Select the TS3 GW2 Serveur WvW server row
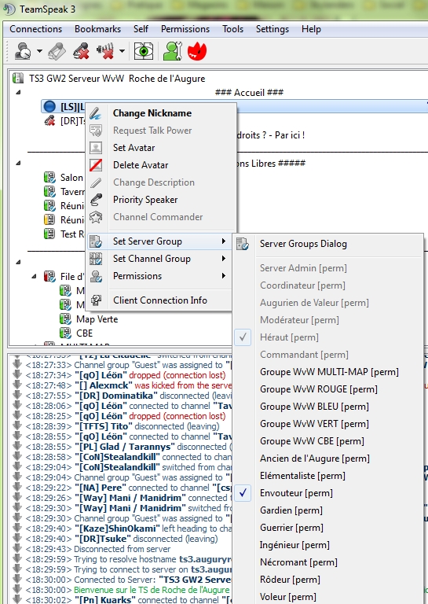The height and width of the screenshot is (604, 428). click(x=117, y=78)
